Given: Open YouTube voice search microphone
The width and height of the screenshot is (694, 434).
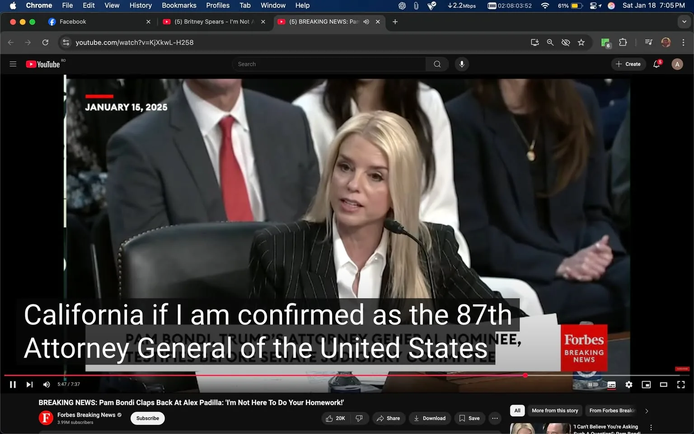Looking at the screenshot, I should (x=461, y=64).
